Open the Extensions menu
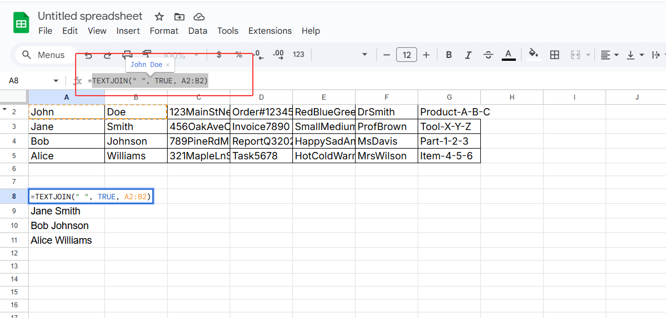Image resolution: width=666 pixels, height=318 pixels. pos(270,31)
